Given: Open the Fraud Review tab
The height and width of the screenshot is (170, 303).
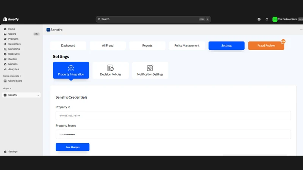Looking at the screenshot, I should (x=266, y=46).
